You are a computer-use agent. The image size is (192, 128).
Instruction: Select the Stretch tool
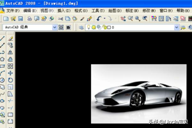coord(11,94)
